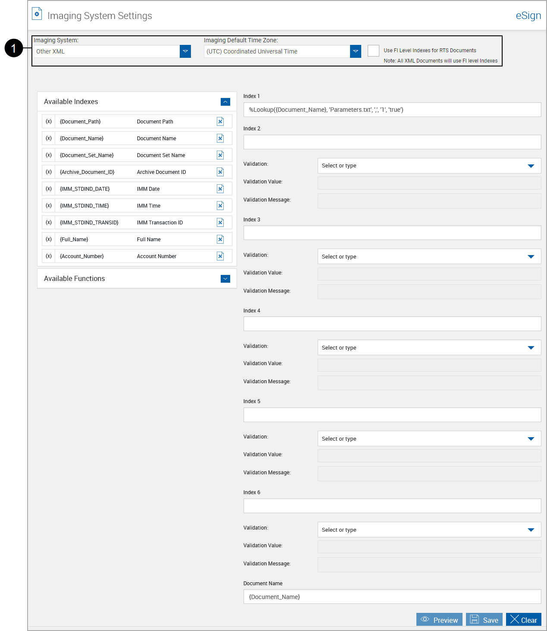547x631 pixels.
Task: Enable Use FI Level Indexes for RTS Documents
Action: (x=373, y=50)
